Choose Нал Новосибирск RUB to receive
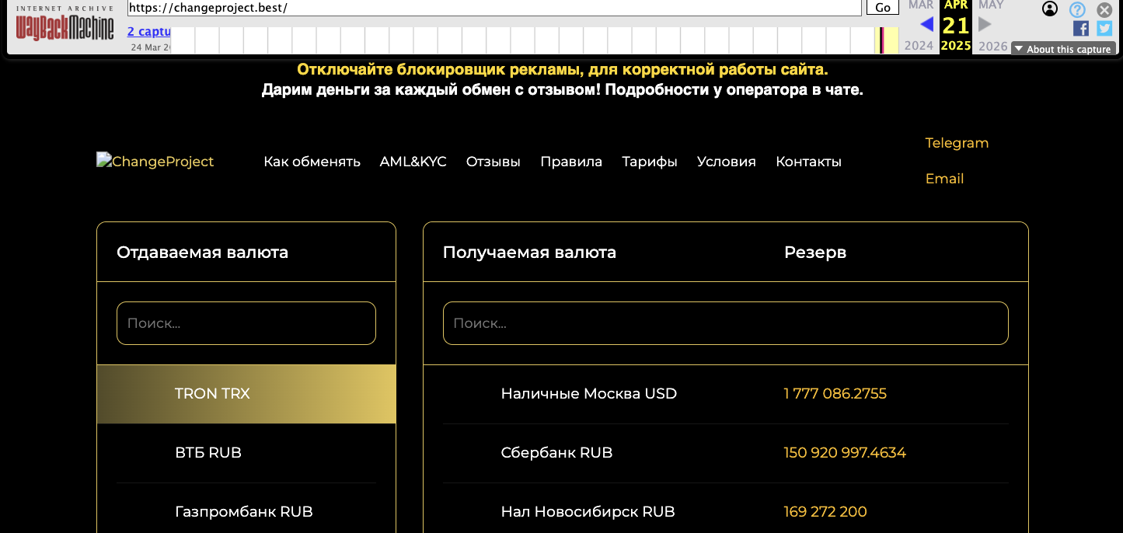The height and width of the screenshot is (533, 1123). point(588,512)
